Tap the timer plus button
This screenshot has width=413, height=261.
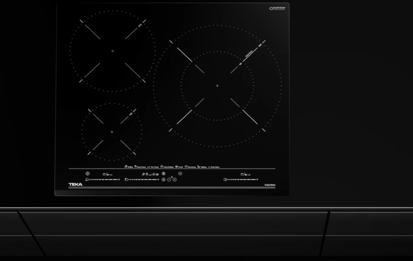click(174, 179)
